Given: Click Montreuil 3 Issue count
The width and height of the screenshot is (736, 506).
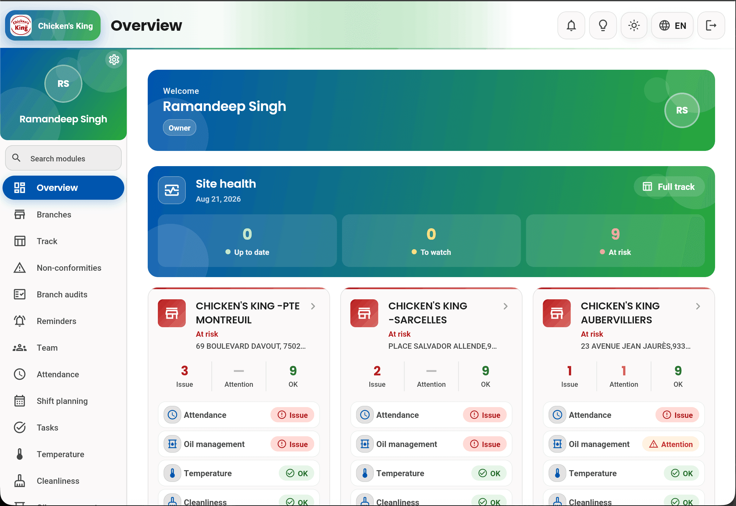Looking at the screenshot, I should (x=184, y=376).
